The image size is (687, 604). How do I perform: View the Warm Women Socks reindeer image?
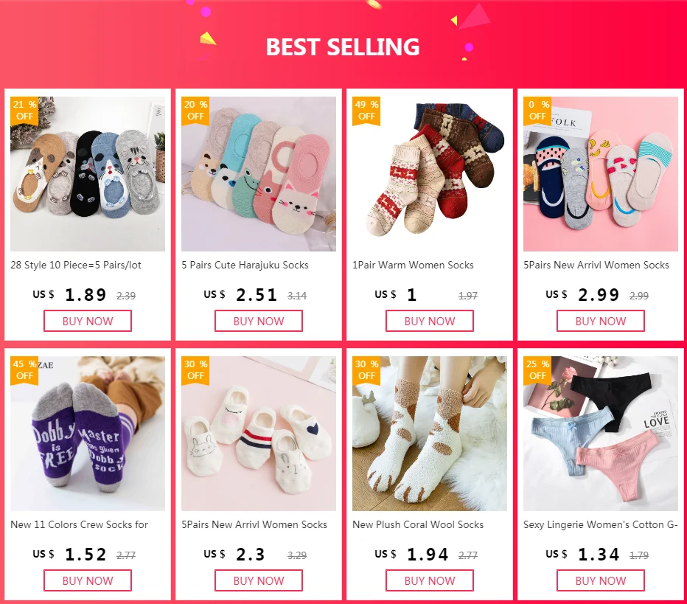coord(430,174)
